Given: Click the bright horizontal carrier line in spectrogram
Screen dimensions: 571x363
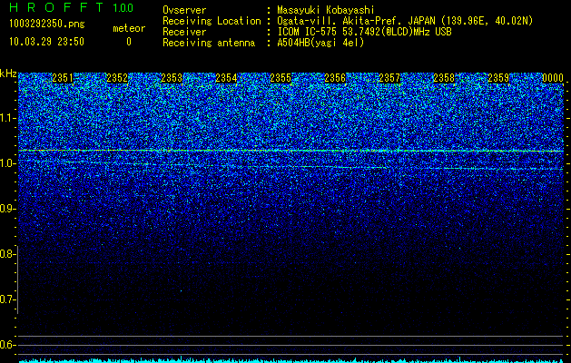Looking at the screenshot, I should 291,151.
